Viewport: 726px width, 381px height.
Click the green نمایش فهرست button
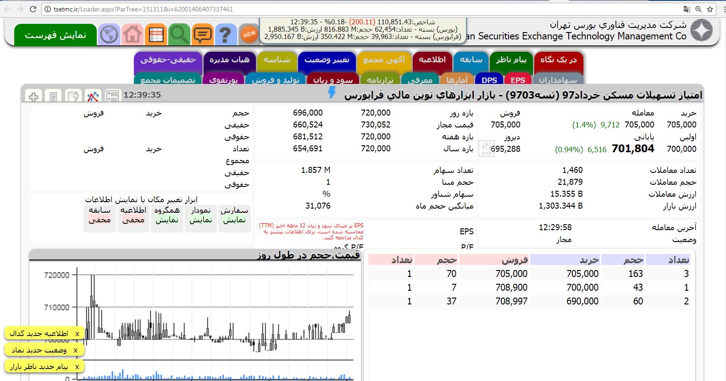55,35
